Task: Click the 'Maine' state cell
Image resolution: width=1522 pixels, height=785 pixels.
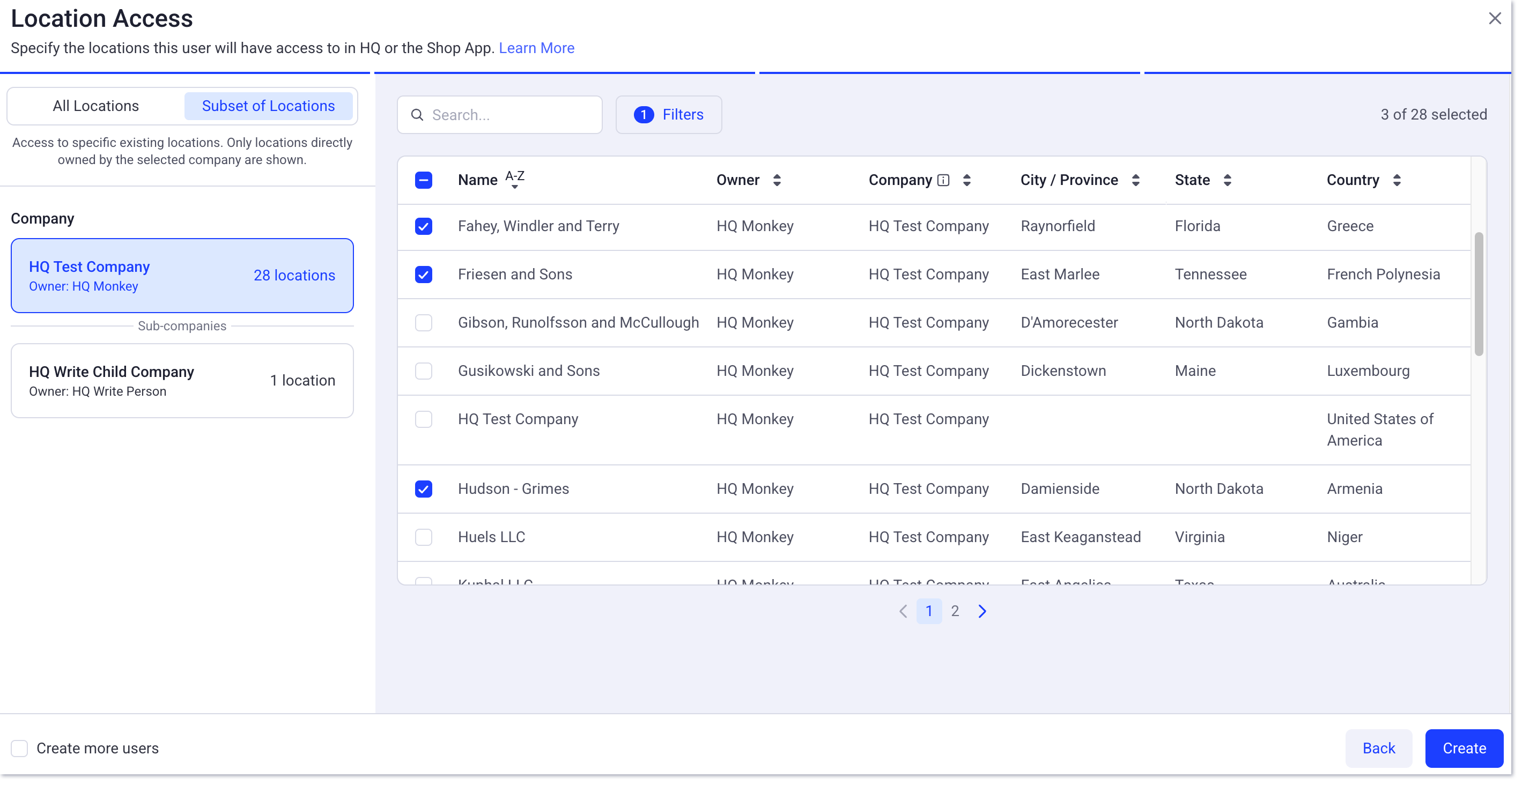Action: 1195,371
